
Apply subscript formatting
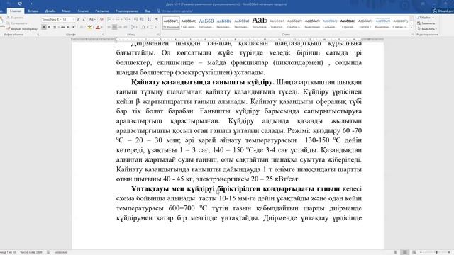pyautogui.click(x=68, y=27)
